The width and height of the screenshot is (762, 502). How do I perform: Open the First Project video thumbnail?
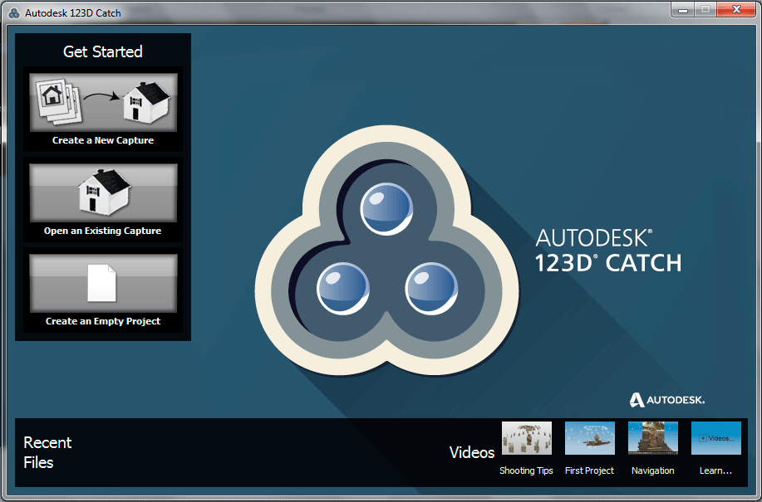pos(589,438)
